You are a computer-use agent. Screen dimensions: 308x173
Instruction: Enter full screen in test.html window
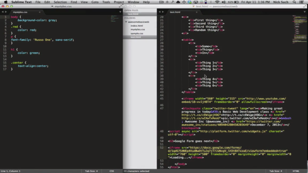[305, 6]
